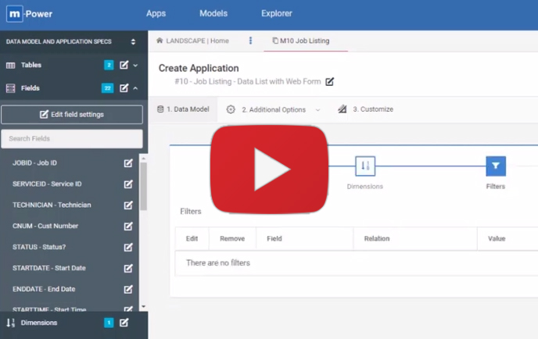Go to the 3. Customize step
Viewport: 538px width, 339px height.
(366, 109)
